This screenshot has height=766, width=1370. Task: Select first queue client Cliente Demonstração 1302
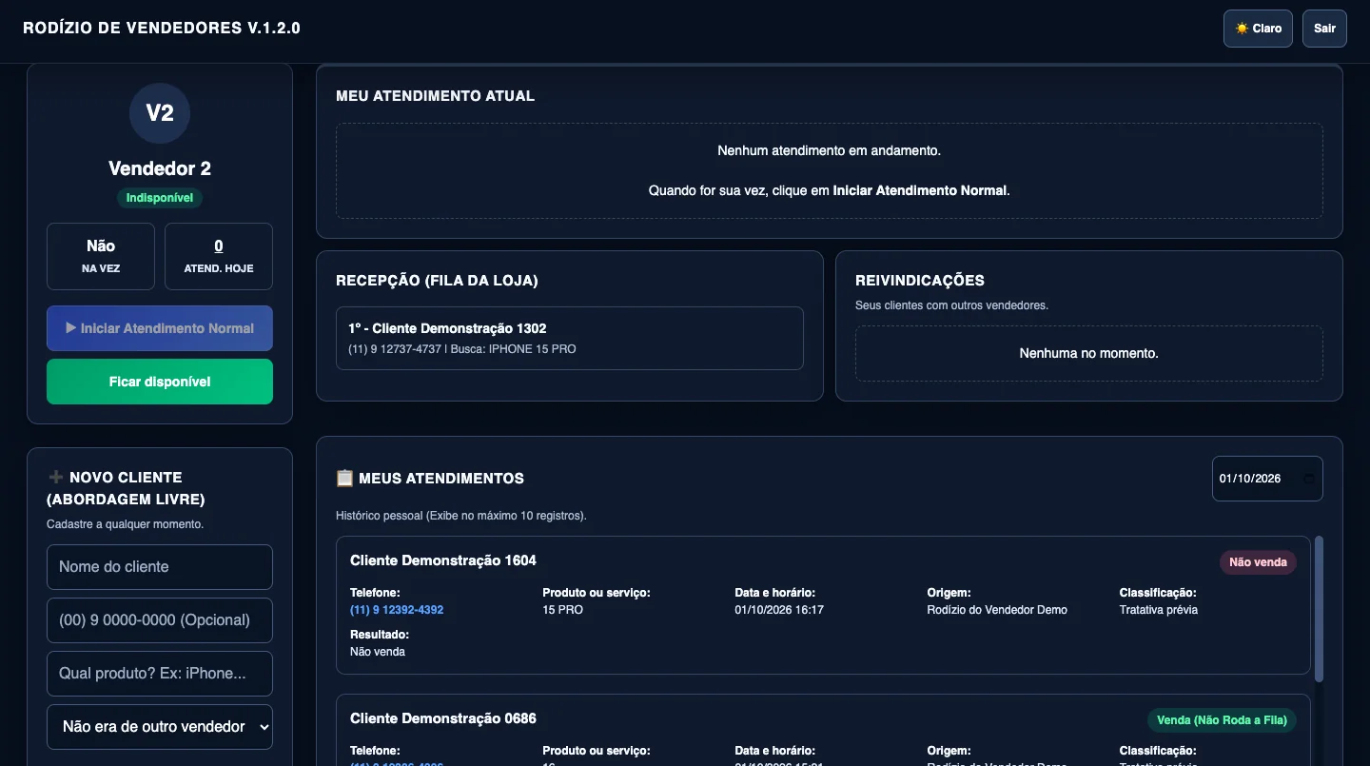570,338
